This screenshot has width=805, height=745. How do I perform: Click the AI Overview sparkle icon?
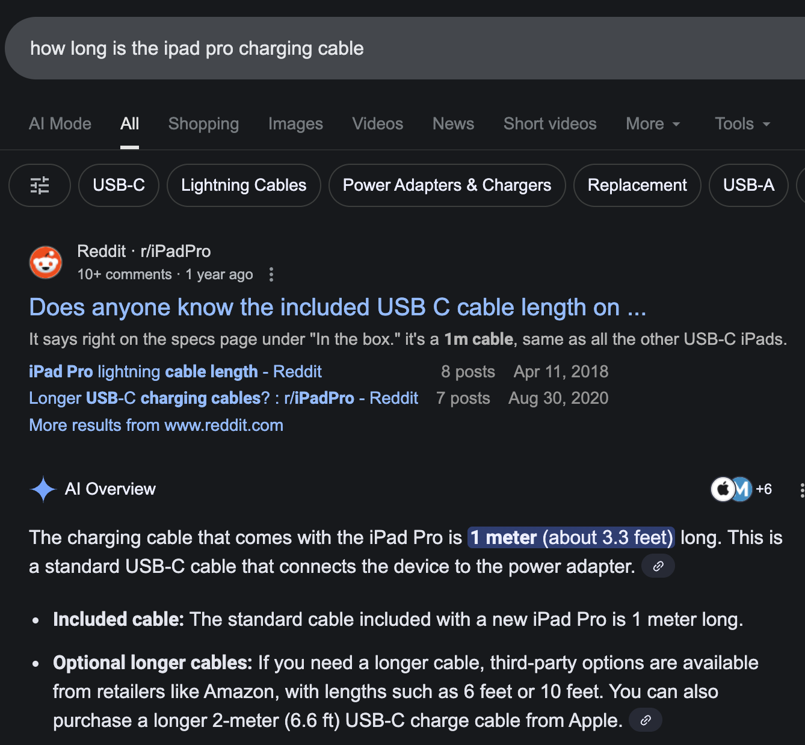pyautogui.click(x=43, y=489)
